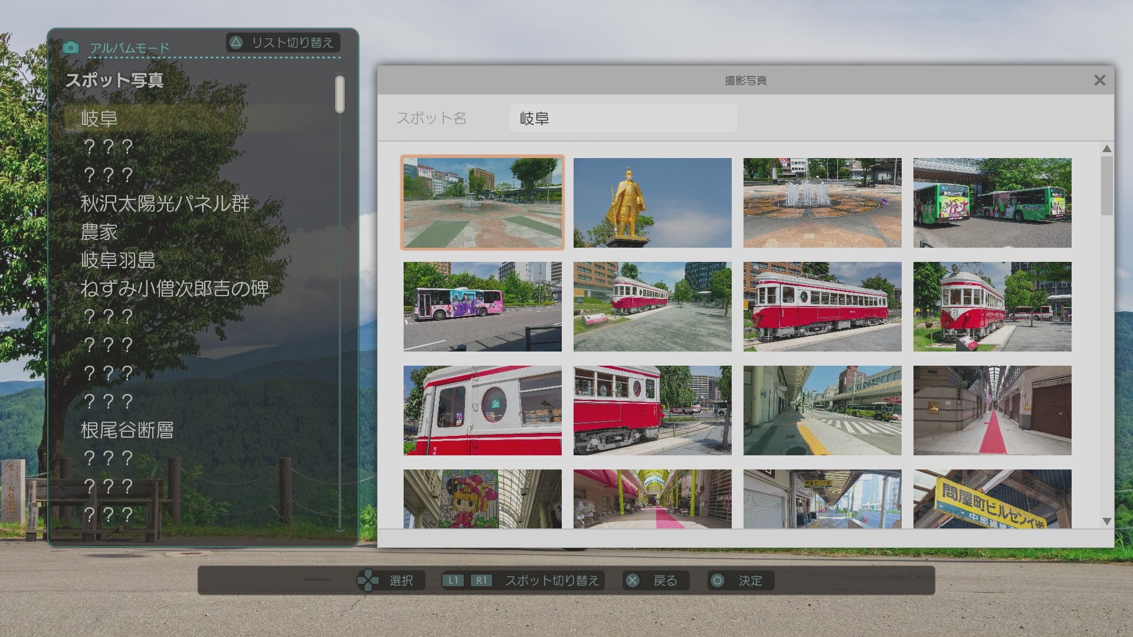Click the スポット名 field showing 岐阜
1133x637 pixels.
tap(623, 119)
